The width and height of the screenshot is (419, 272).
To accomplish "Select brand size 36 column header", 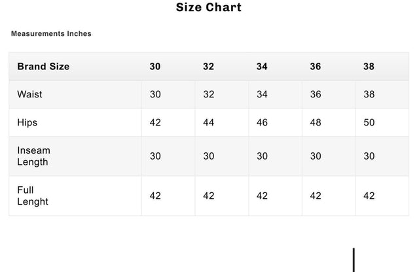I will tap(316, 67).
